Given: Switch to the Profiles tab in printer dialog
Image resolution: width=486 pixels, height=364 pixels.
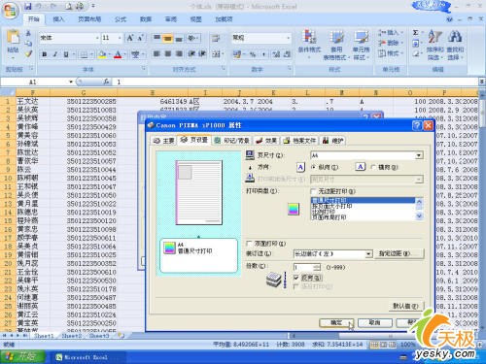Looking at the screenshot, I should click(299, 141).
